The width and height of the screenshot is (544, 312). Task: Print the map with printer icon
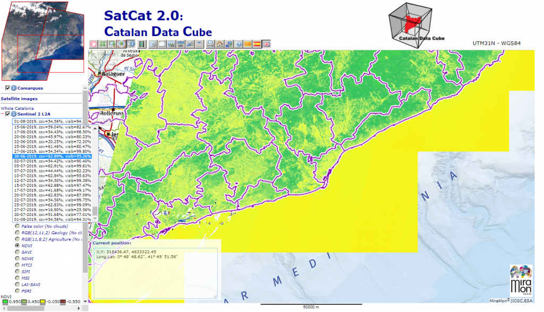pos(210,44)
